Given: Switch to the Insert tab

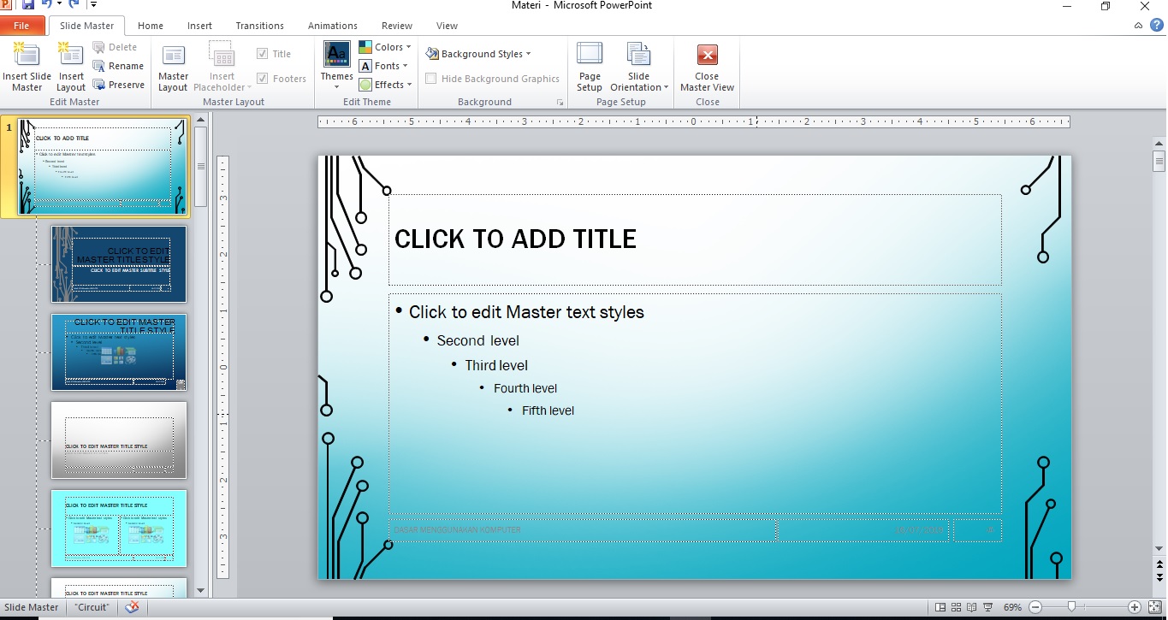Looking at the screenshot, I should coord(200,26).
